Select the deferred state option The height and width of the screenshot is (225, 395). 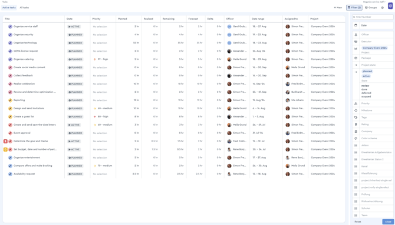coord(366,93)
